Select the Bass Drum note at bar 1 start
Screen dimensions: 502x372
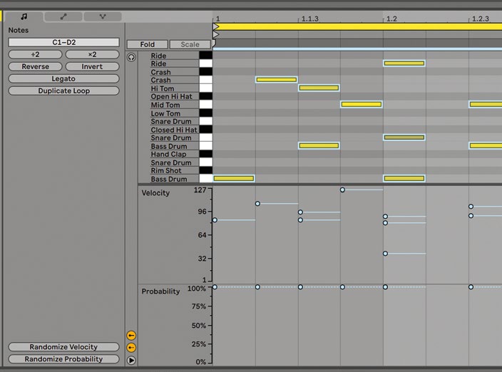coord(234,178)
